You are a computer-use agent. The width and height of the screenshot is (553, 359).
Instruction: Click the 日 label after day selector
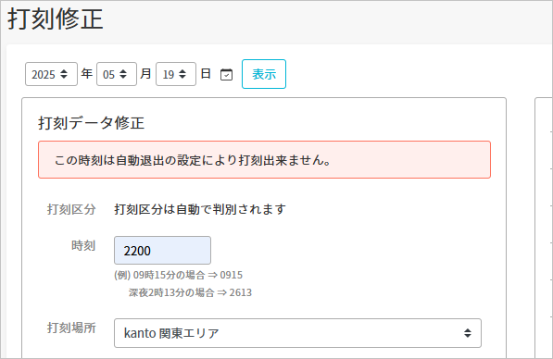[206, 74]
